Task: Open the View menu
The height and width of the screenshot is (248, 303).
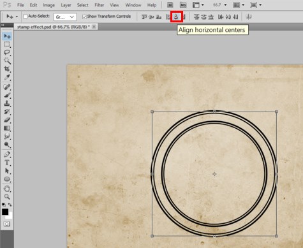Action: [x=114, y=5]
